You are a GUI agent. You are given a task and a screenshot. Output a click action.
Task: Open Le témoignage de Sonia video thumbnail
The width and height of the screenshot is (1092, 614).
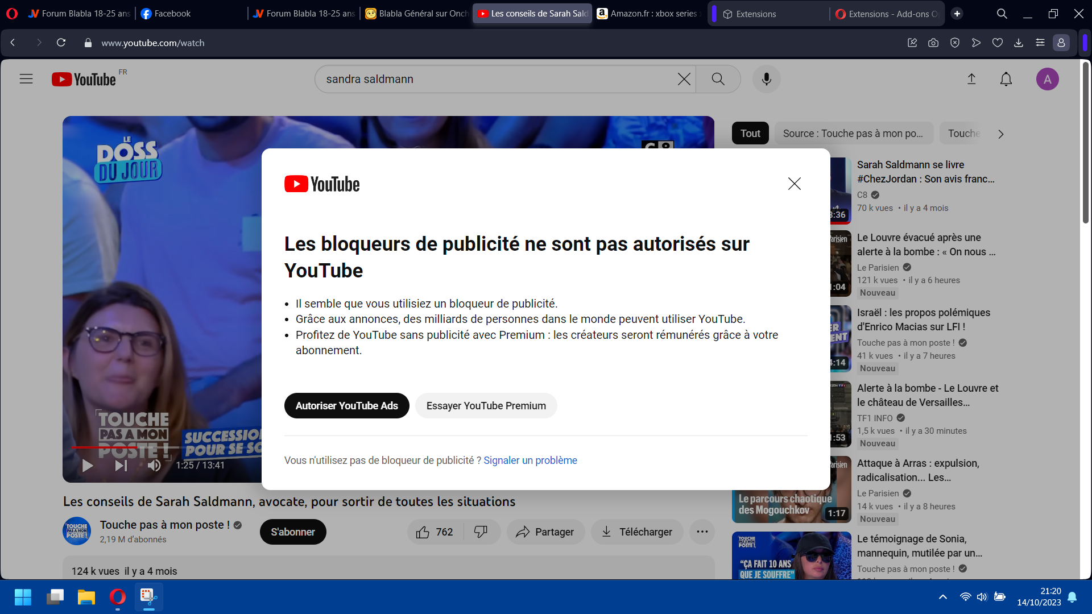point(791,555)
